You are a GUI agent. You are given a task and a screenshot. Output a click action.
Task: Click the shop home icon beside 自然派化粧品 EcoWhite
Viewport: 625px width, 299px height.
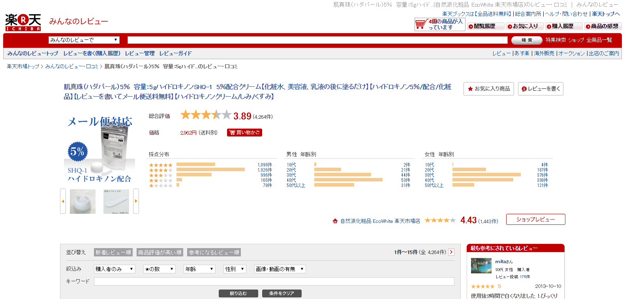pos(335,221)
